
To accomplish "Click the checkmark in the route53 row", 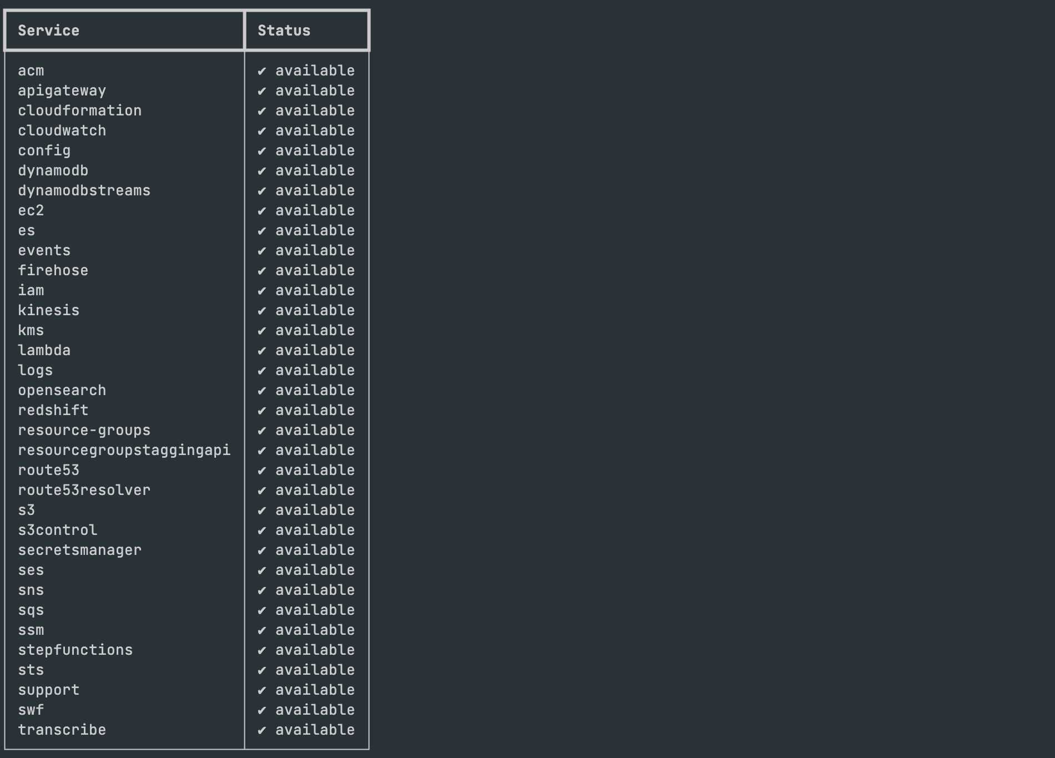I will 262,471.
